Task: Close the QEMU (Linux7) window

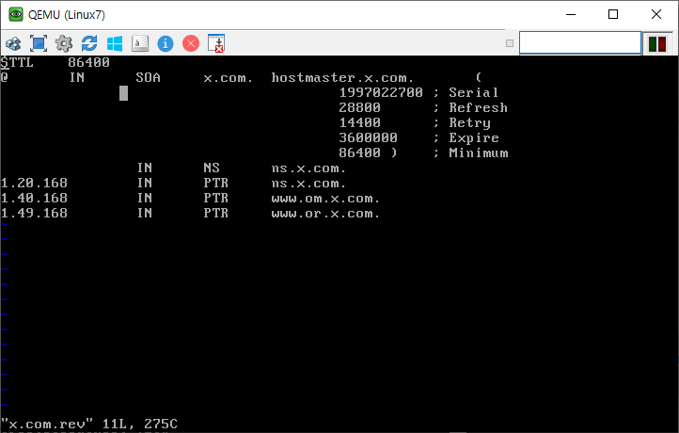Action: coord(656,14)
